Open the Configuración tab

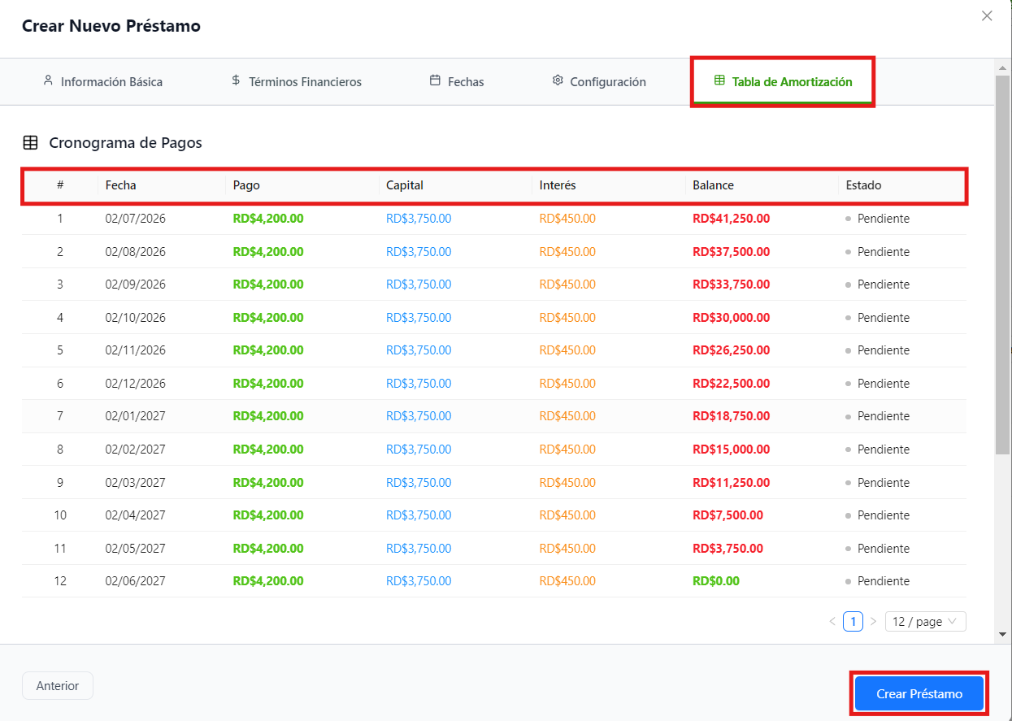pyautogui.click(x=599, y=82)
